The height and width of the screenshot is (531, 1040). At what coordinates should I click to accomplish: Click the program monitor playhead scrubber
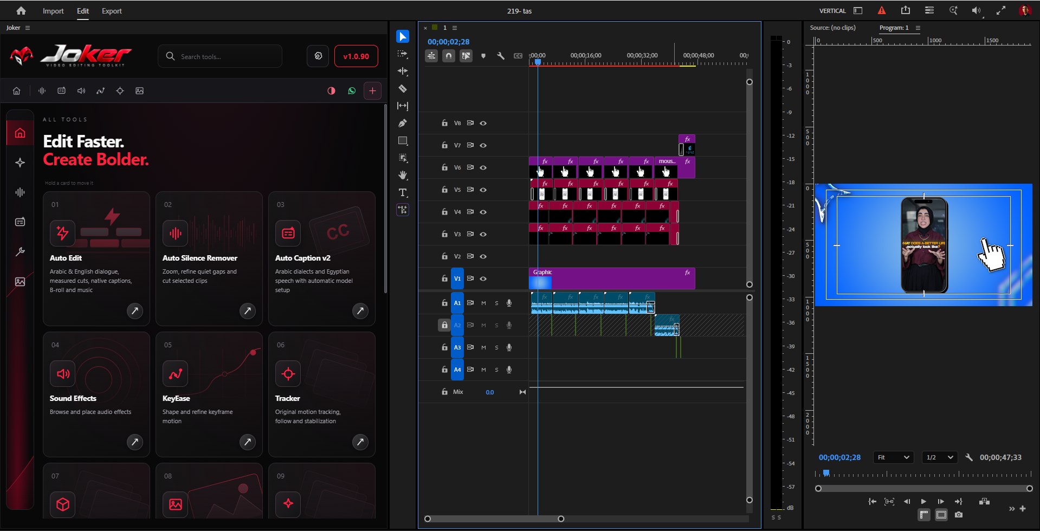point(826,473)
